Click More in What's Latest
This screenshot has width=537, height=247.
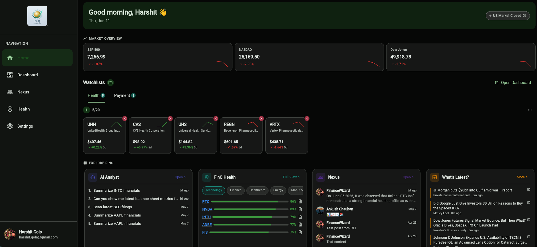522,177
